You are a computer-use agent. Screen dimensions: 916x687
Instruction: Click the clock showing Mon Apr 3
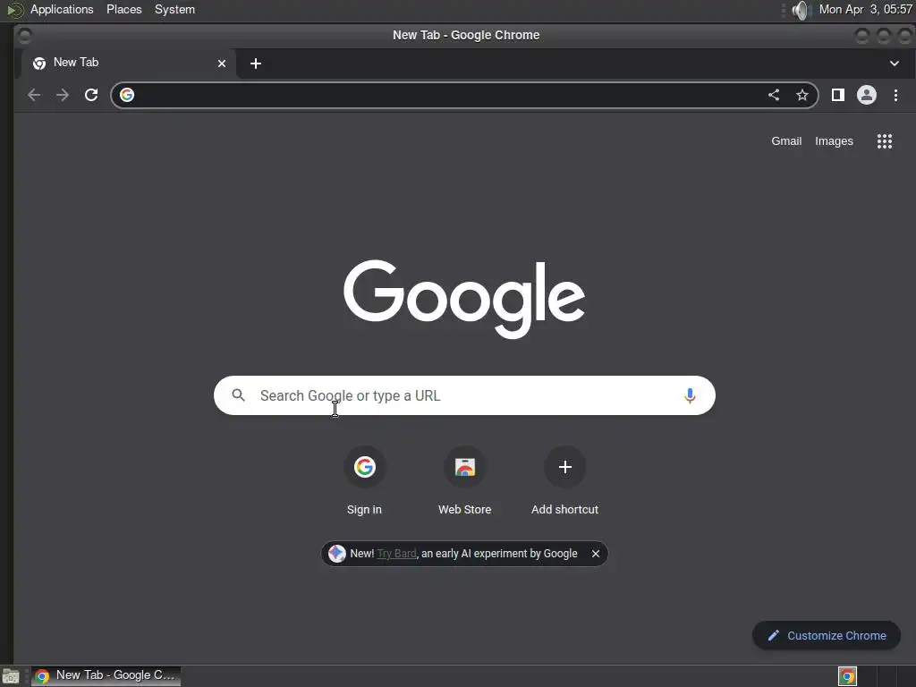[x=865, y=9]
